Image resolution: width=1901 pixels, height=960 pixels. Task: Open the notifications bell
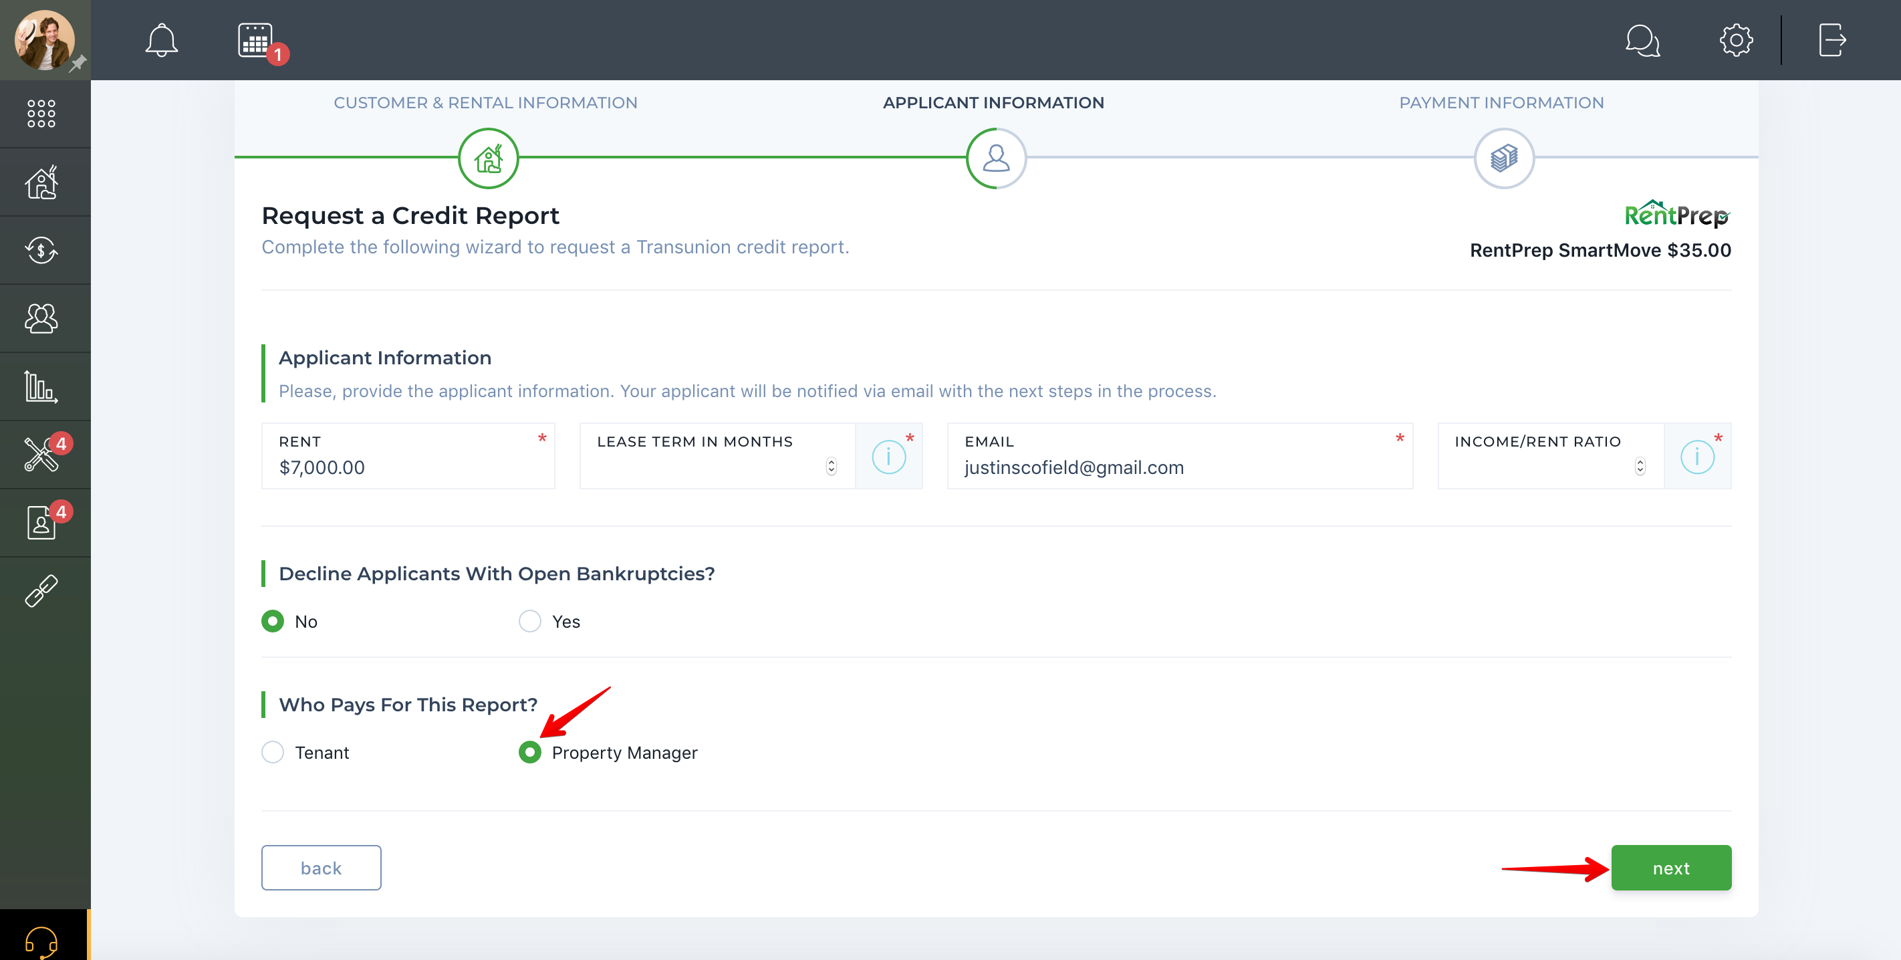pyautogui.click(x=161, y=40)
